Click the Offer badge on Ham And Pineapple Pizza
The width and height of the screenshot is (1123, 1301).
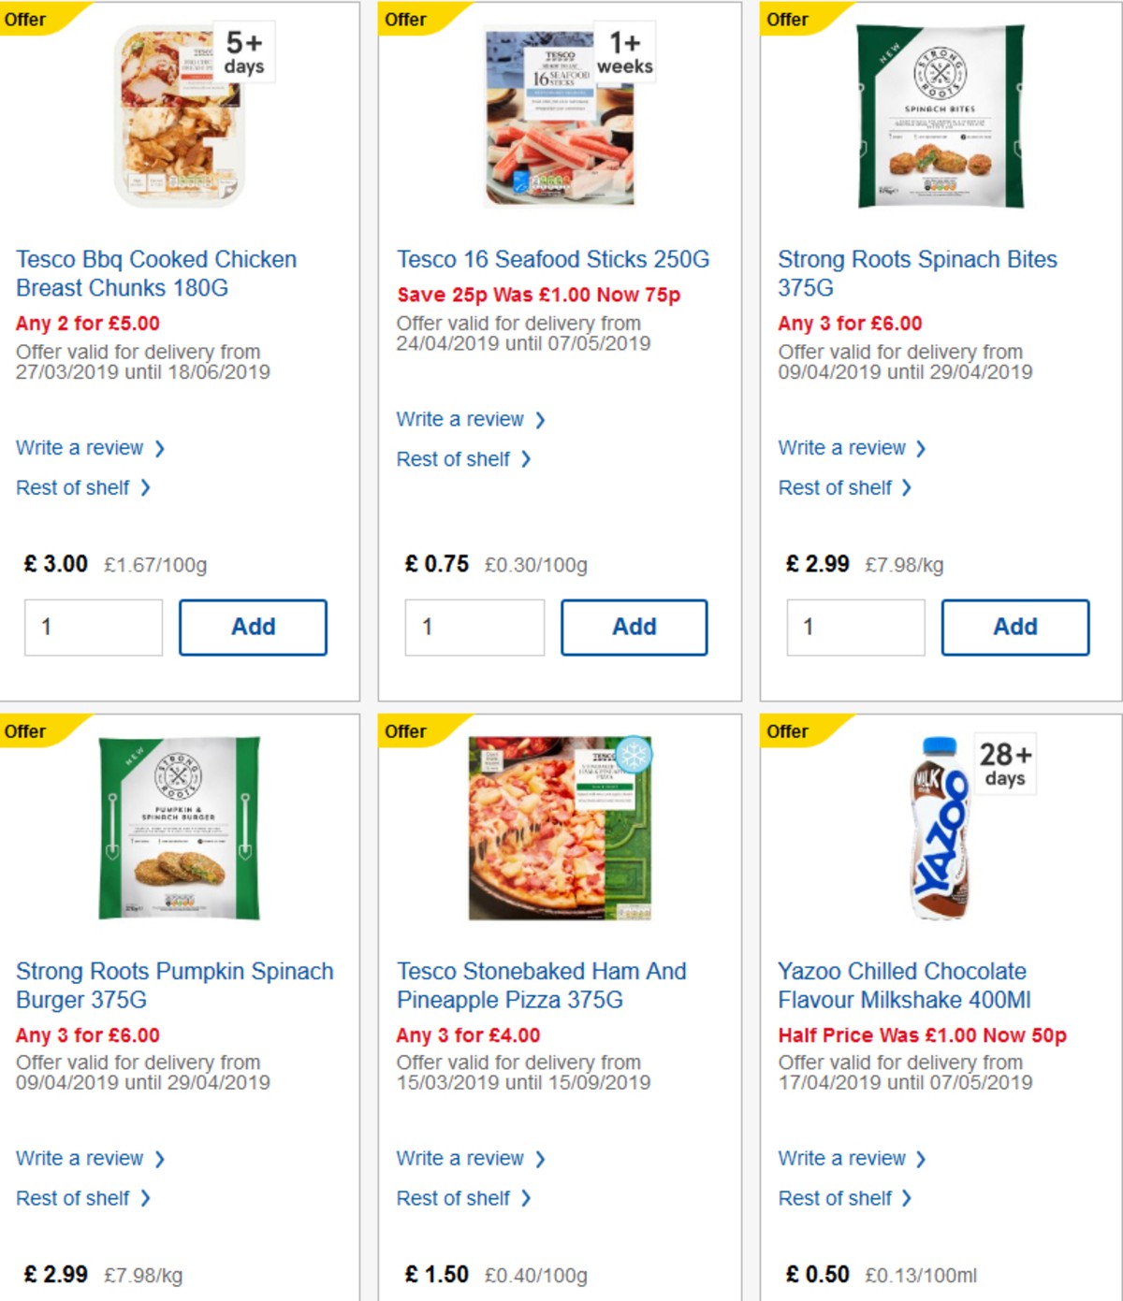click(409, 731)
